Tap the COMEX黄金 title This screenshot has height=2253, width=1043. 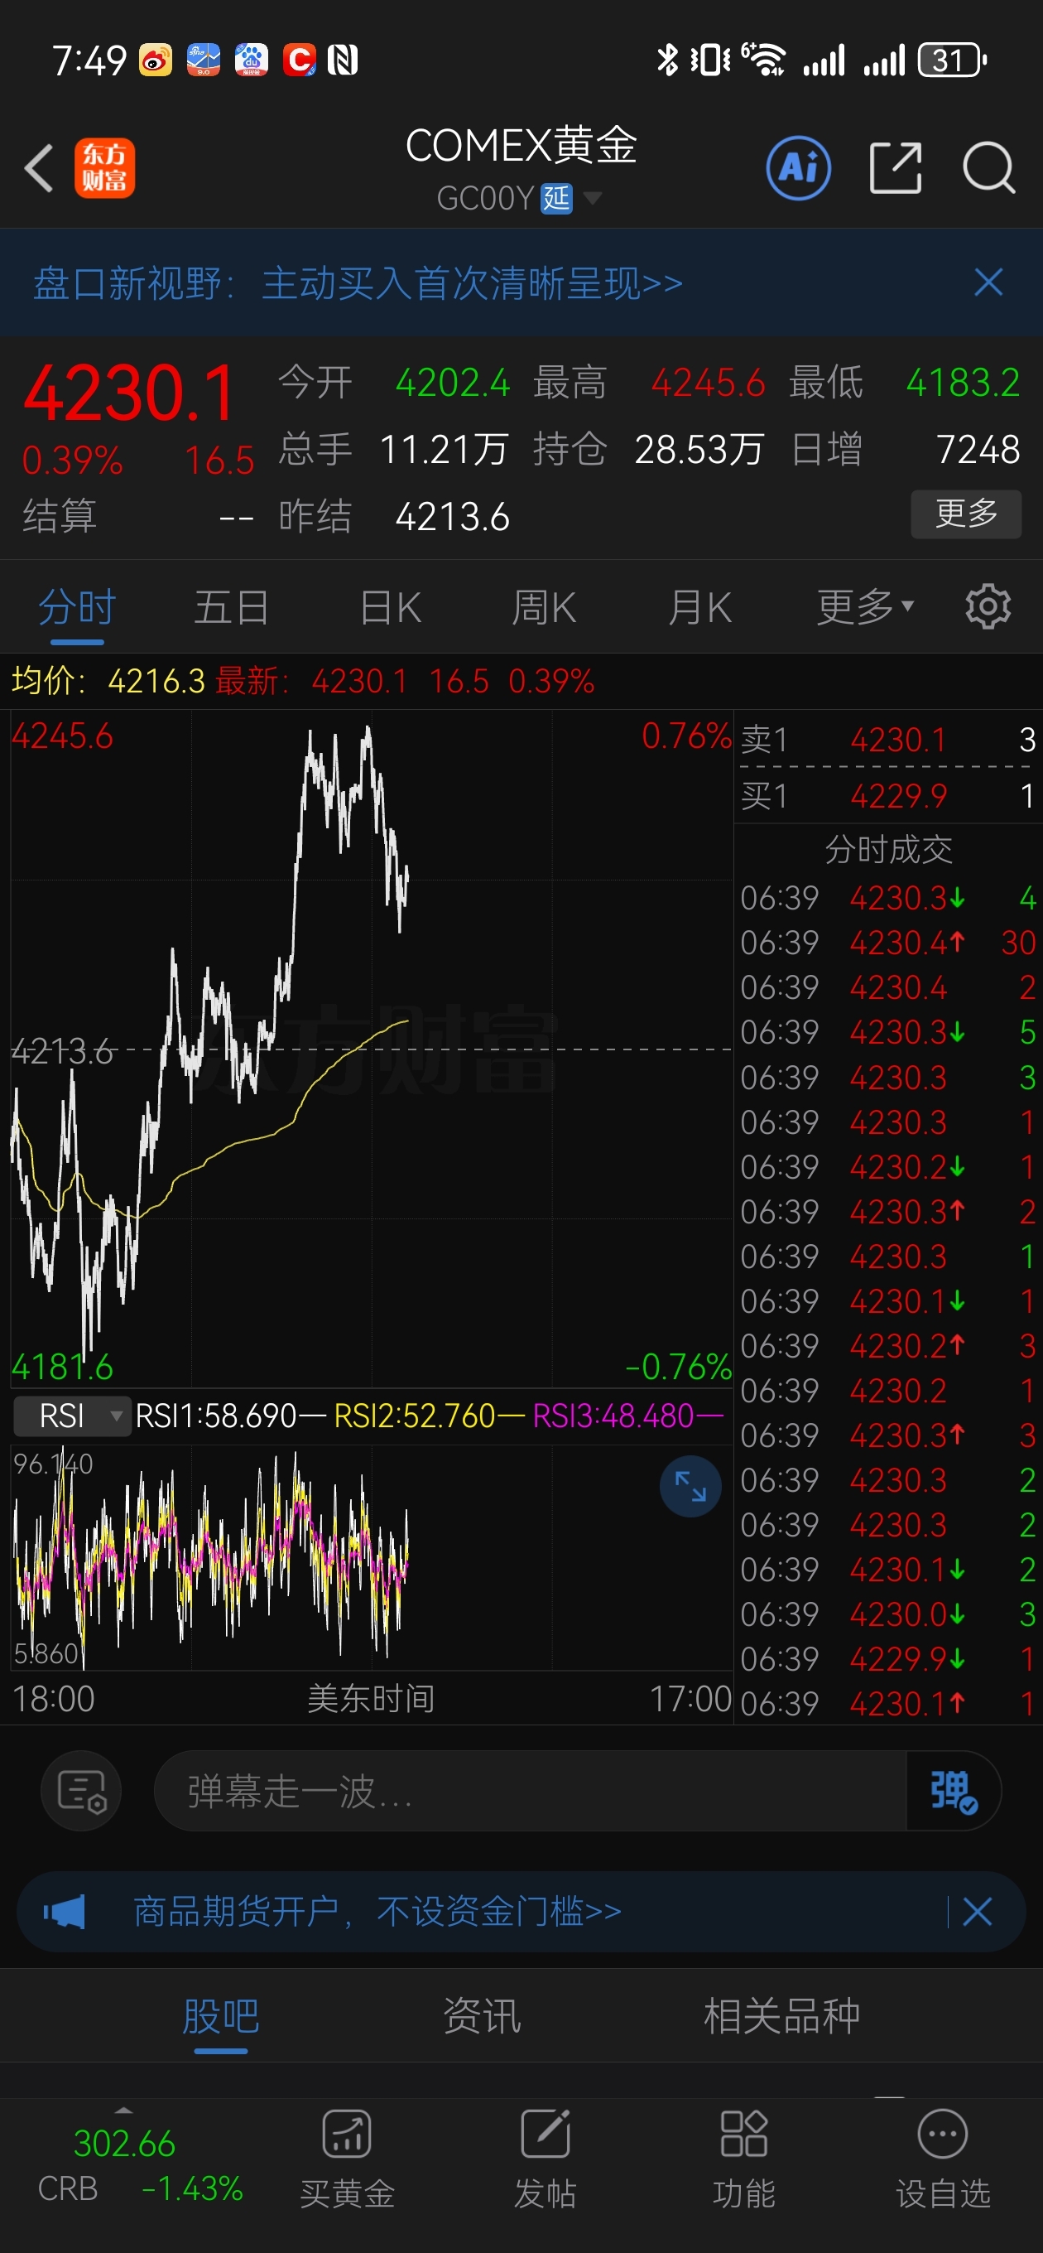coord(521,145)
